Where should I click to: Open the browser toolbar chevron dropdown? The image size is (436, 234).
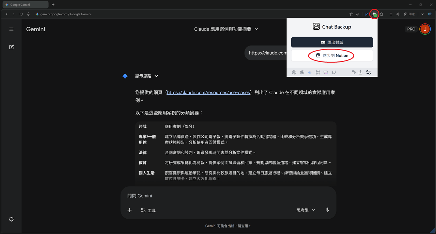422,14
